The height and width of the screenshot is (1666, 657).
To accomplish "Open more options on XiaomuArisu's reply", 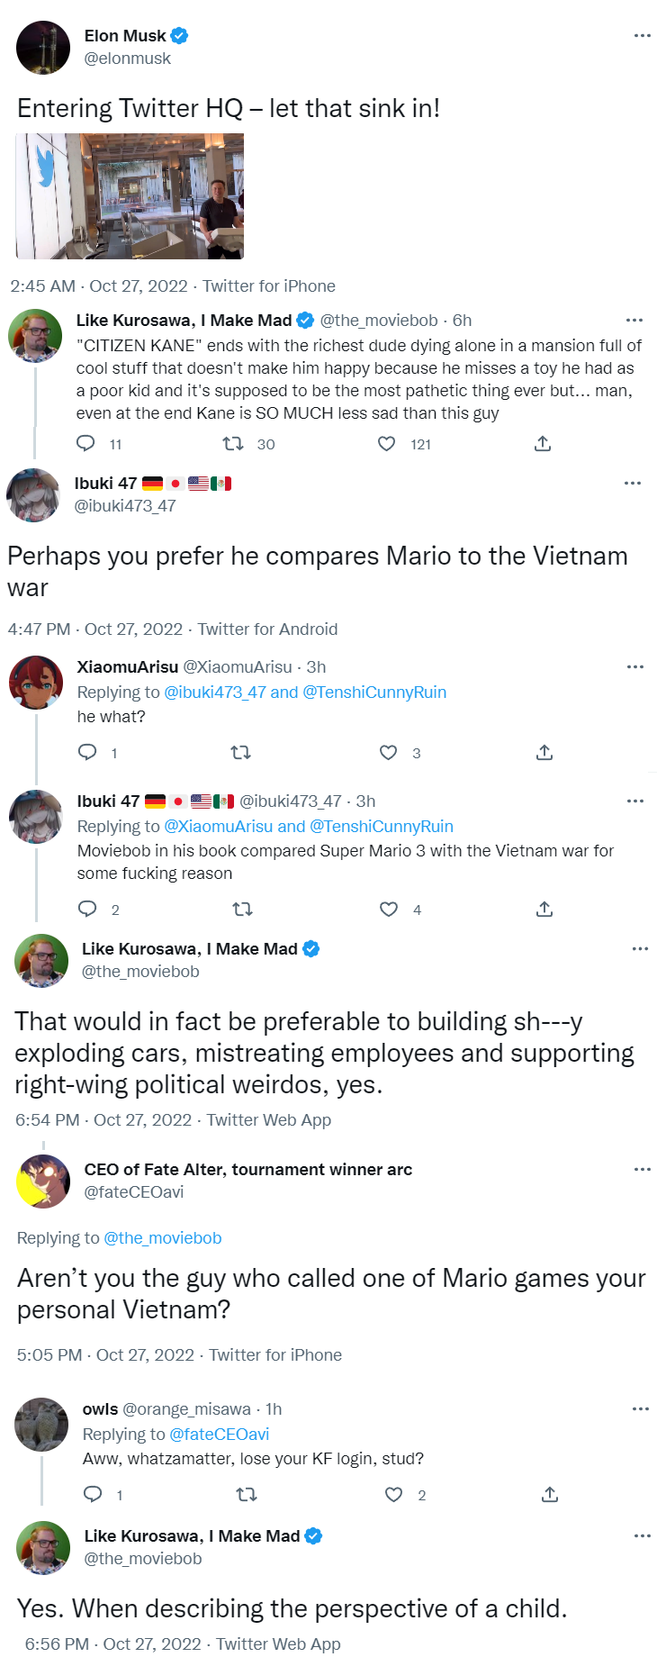I will (635, 667).
